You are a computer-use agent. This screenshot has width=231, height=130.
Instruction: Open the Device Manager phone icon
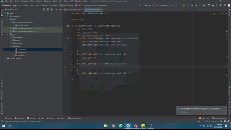(217, 5)
